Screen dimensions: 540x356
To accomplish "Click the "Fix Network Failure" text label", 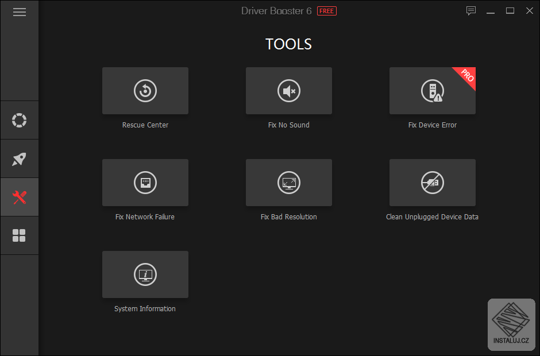I will [x=145, y=217].
